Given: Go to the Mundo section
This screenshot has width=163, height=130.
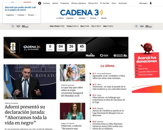Looking at the screenshot, I should [104, 18].
